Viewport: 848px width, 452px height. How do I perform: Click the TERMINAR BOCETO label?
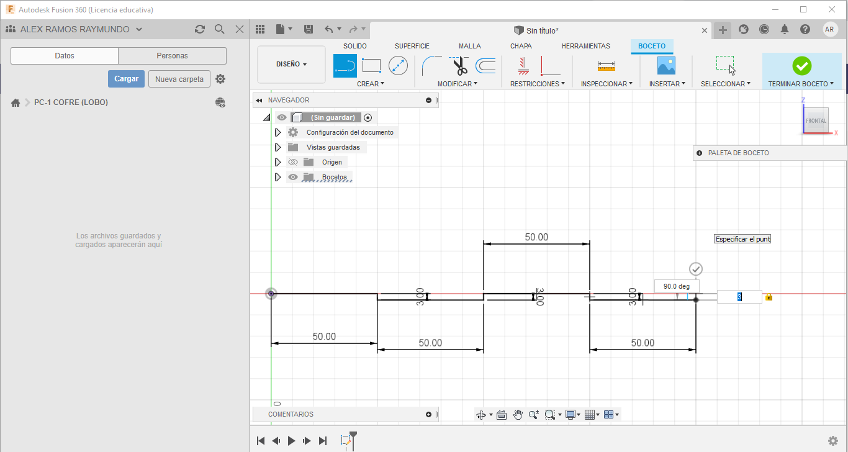pos(801,84)
